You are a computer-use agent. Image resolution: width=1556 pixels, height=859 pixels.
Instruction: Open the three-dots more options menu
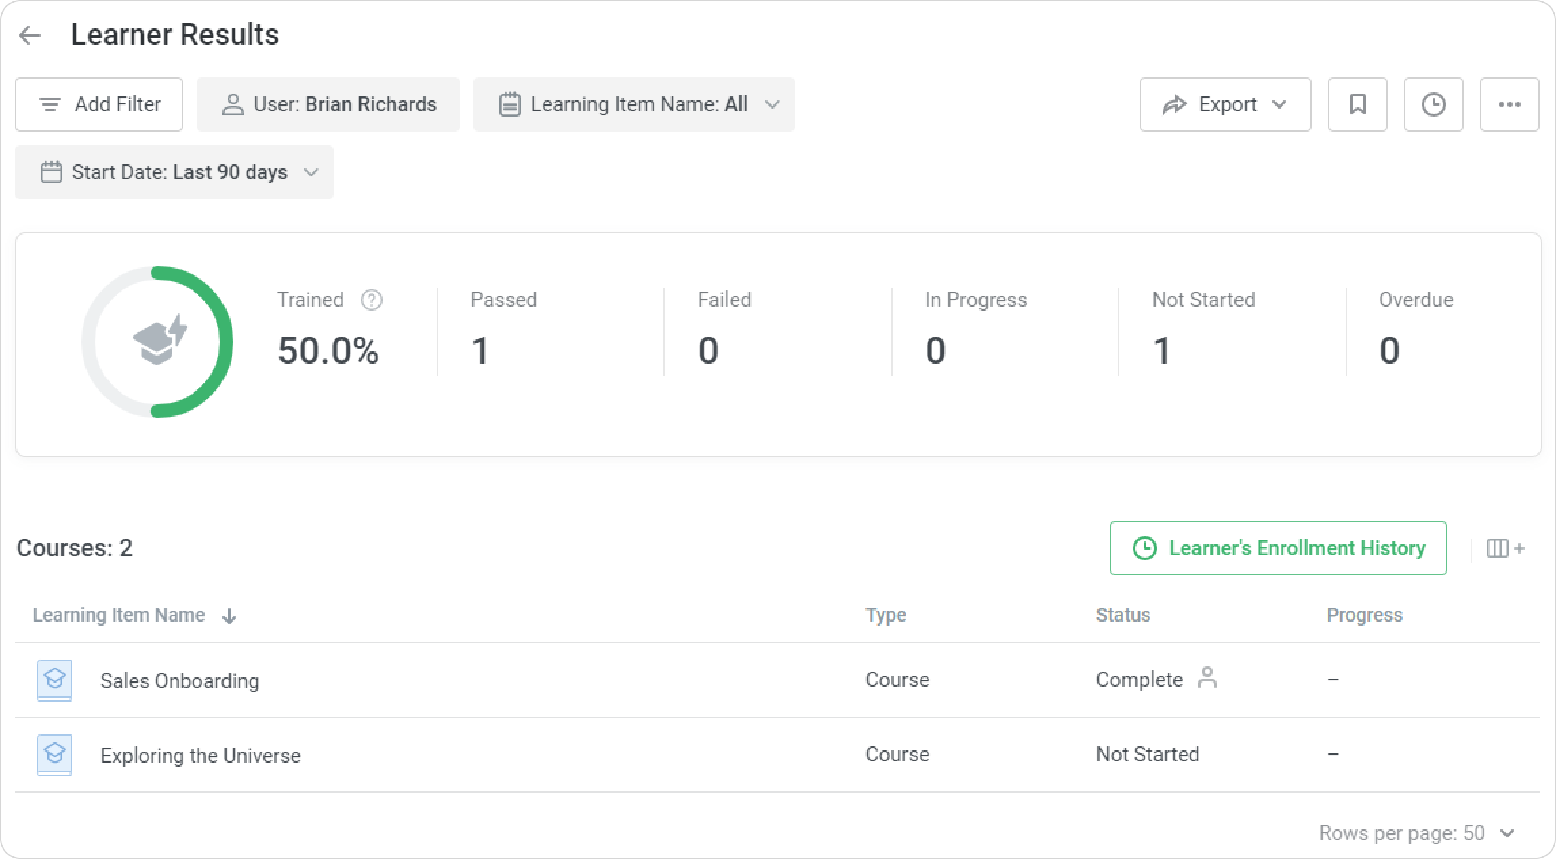coord(1509,104)
